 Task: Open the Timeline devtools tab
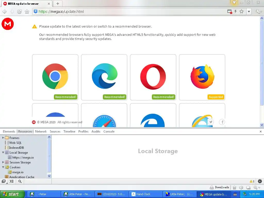(x=69, y=131)
